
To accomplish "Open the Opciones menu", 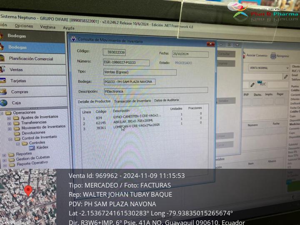I will 24,26.
